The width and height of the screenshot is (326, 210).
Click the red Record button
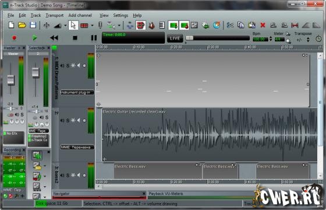14,38
